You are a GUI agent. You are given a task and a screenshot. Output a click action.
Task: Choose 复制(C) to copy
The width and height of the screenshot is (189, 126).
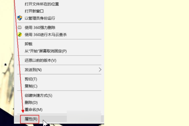pyautogui.click(x=59, y=86)
